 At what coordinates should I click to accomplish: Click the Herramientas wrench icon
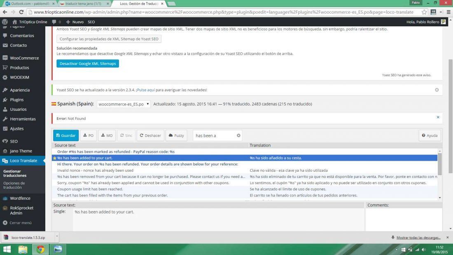click(x=5, y=119)
